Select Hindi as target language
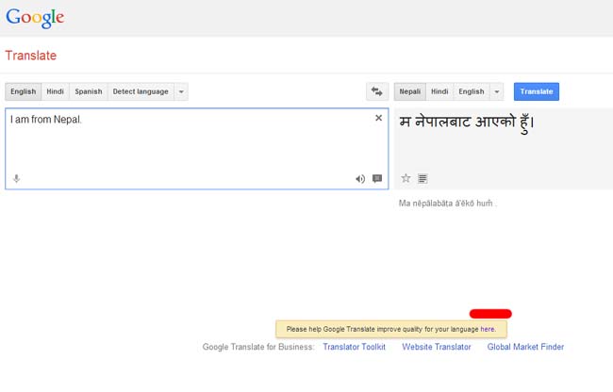 coord(439,91)
